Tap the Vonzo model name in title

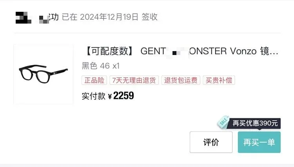[x=243, y=51]
